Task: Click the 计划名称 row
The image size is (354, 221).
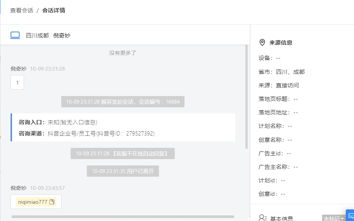Action: 275,126
